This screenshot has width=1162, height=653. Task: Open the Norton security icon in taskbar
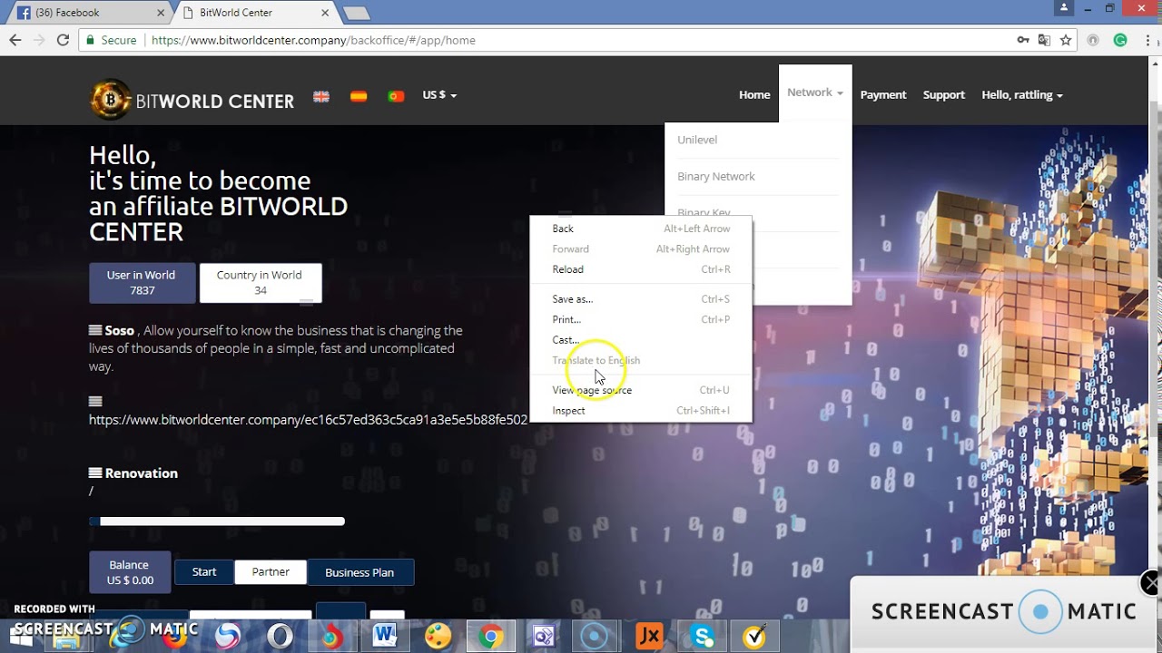coord(753,635)
